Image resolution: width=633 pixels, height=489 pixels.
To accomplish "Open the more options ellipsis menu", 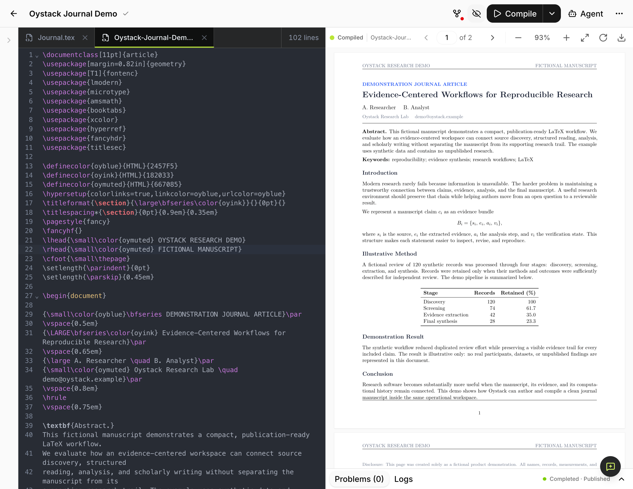I will pos(619,13).
